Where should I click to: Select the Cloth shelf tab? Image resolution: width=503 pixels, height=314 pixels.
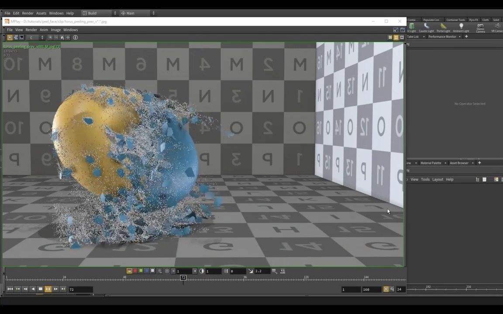[x=486, y=20]
